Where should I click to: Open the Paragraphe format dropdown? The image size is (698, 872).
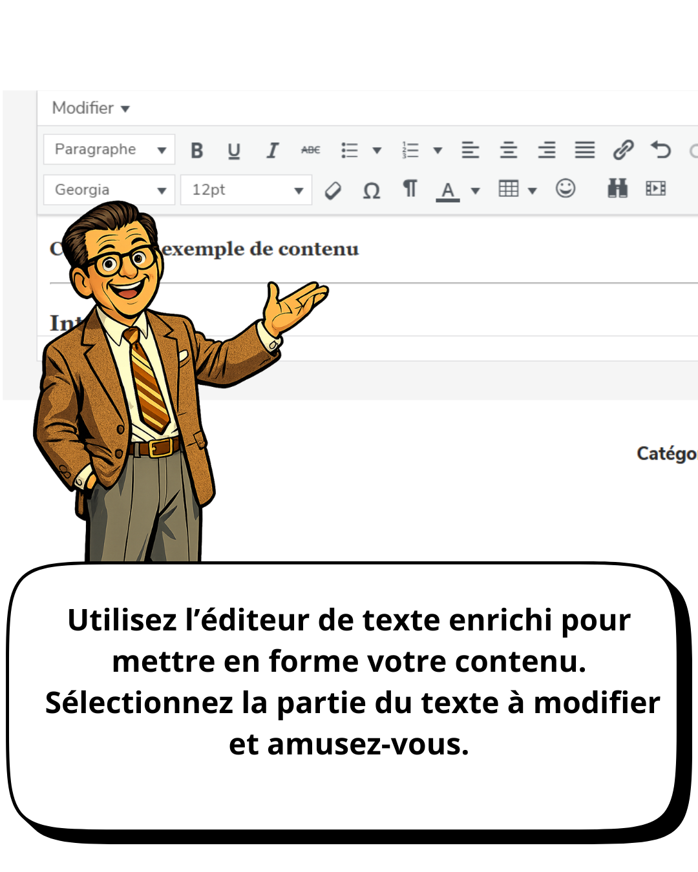coord(109,150)
